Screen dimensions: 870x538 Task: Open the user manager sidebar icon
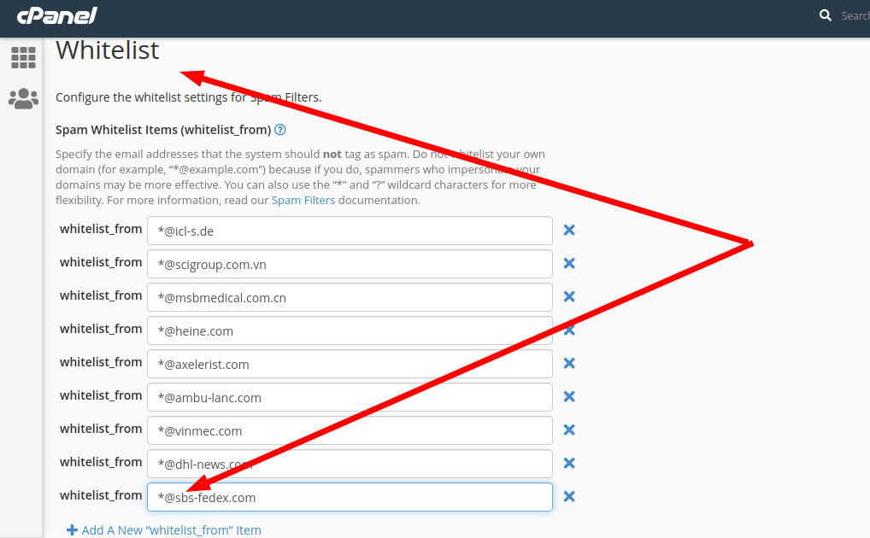pyautogui.click(x=23, y=99)
